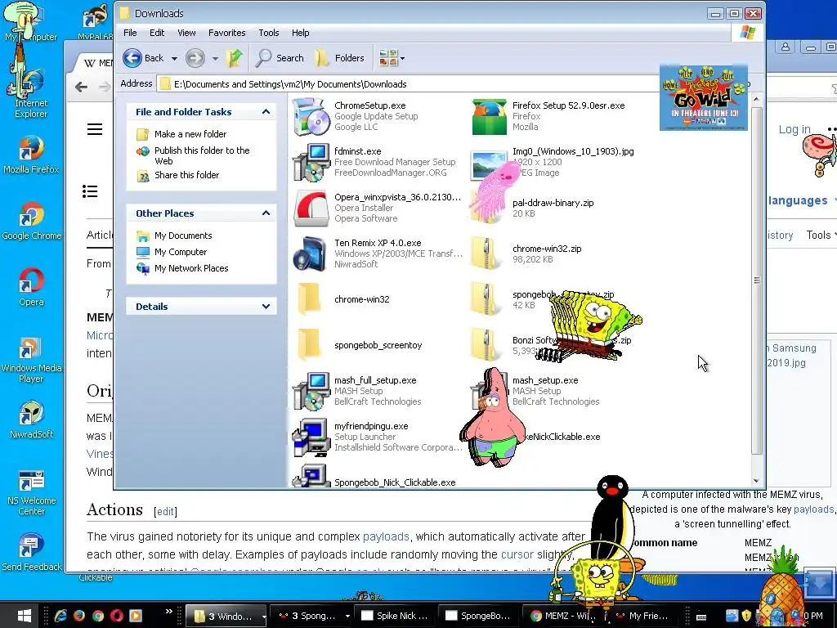Launch Firefox from quick launch bar
This screenshot has height=628, width=837.
79,616
